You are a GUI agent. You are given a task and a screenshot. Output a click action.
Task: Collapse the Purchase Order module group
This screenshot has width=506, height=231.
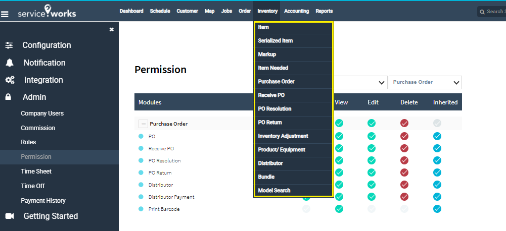click(143, 124)
